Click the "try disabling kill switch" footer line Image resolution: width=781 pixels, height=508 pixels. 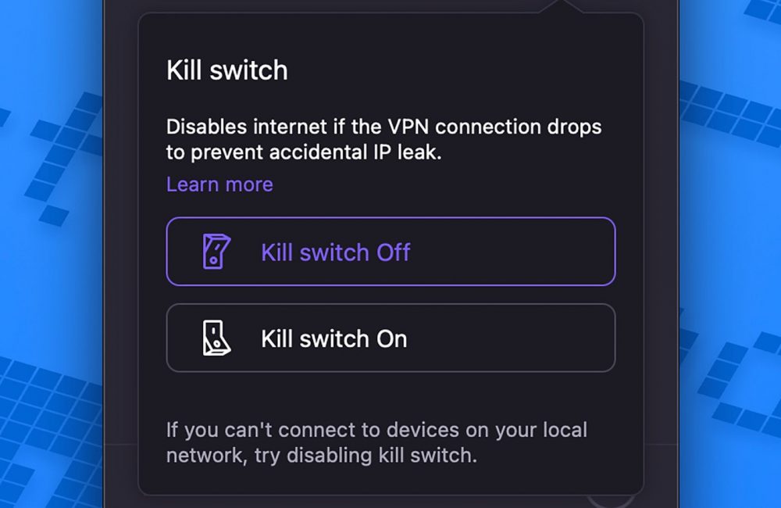coord(321,456)
